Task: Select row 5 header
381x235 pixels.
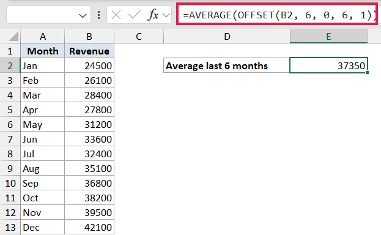Action: pyautogui.click(x=10, y=110)
